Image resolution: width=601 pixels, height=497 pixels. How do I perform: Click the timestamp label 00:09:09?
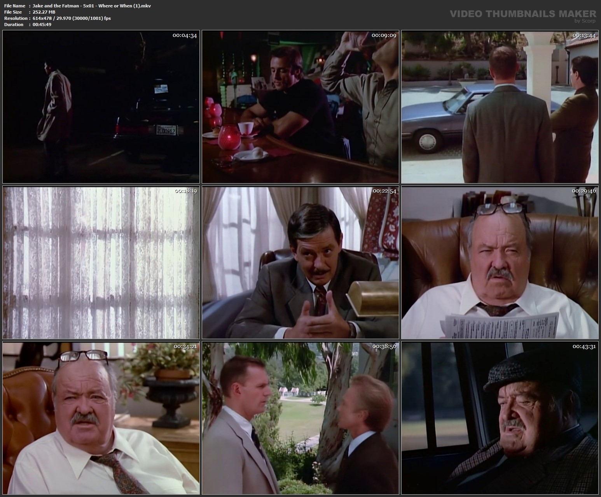384,35
